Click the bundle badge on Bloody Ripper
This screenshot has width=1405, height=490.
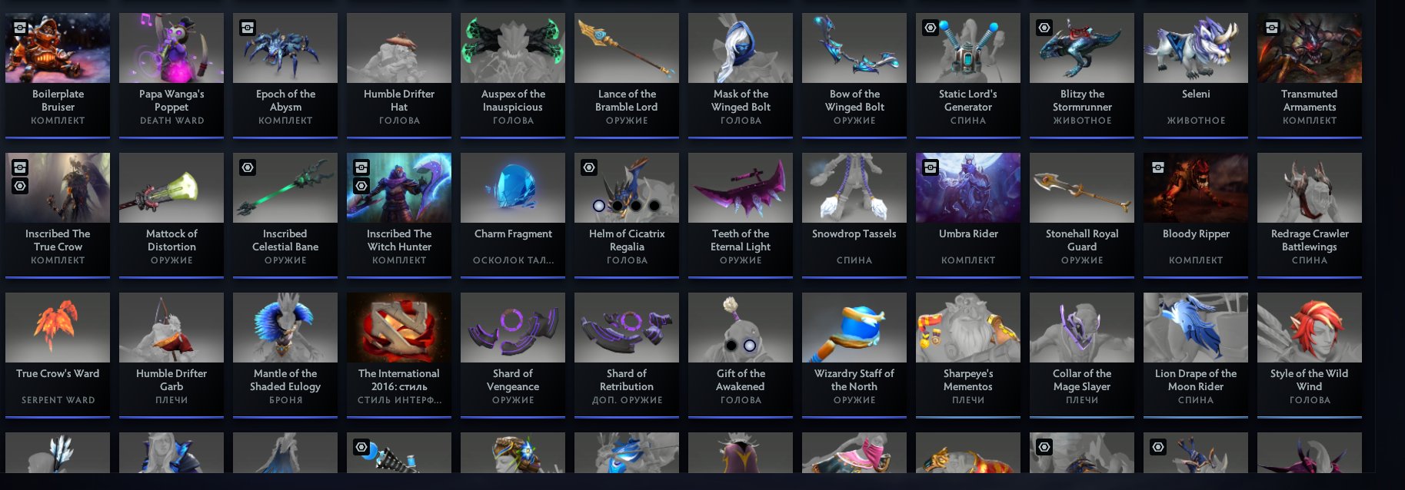[x=1158, y=167]
